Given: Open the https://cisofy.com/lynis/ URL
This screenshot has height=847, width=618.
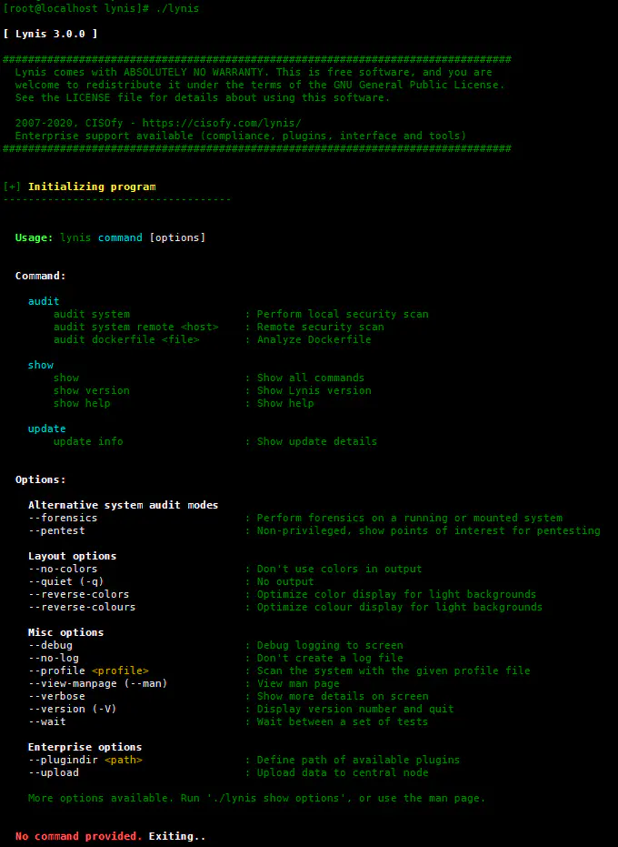Looking at the screenshot, I should point(222,123).
